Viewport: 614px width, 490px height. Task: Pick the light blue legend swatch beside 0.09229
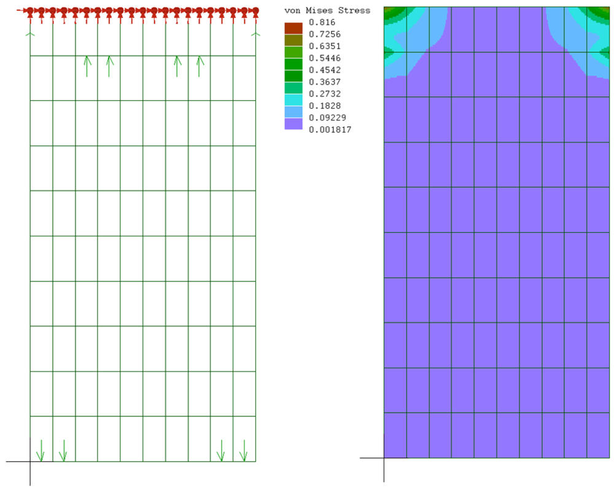[293, 112]
